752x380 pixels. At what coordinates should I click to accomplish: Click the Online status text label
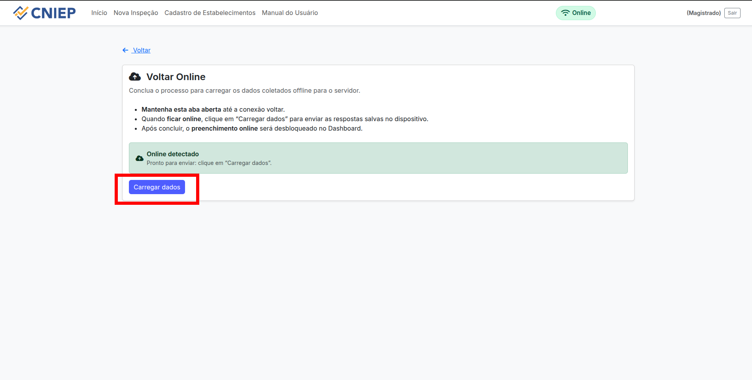[x=581, y=13]
